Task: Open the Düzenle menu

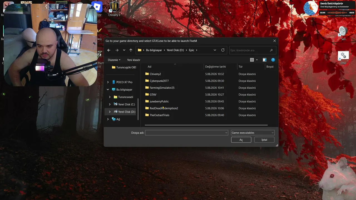Action: tap(114, 60)
